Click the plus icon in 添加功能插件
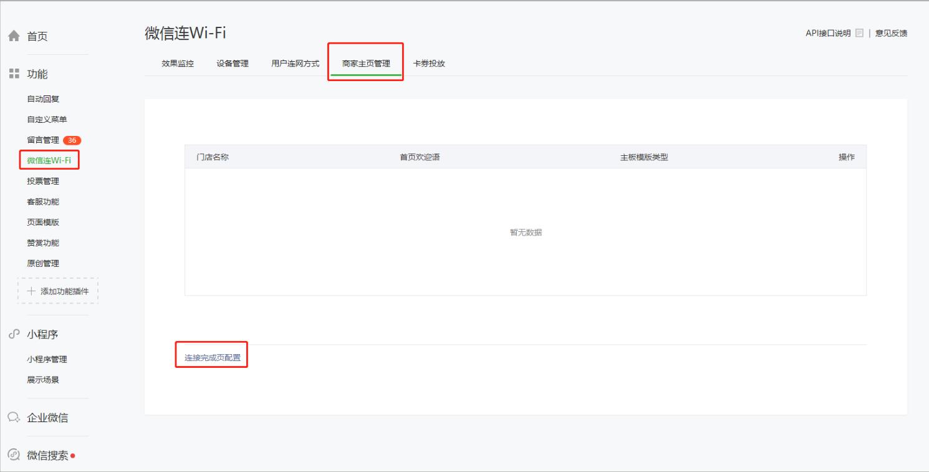Viewport: 929px width, 472px height. point(31,291)
